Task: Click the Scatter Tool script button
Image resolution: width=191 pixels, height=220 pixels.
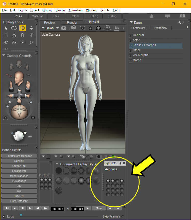Action: (x=19, y=166)
